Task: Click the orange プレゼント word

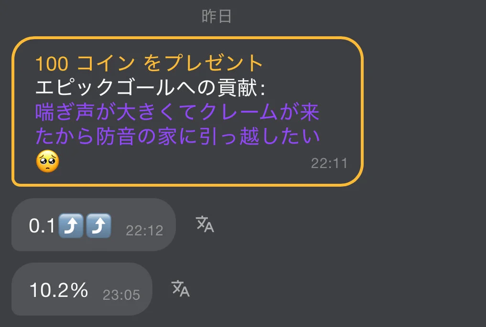Action: click(x=214, y=63)
